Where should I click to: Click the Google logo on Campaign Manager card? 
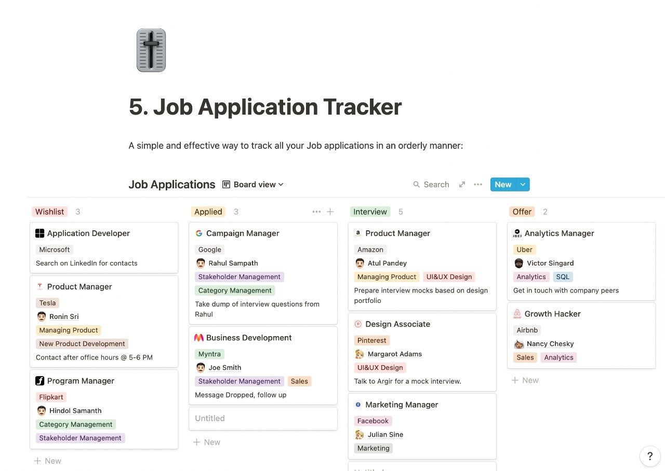(199, 233)
